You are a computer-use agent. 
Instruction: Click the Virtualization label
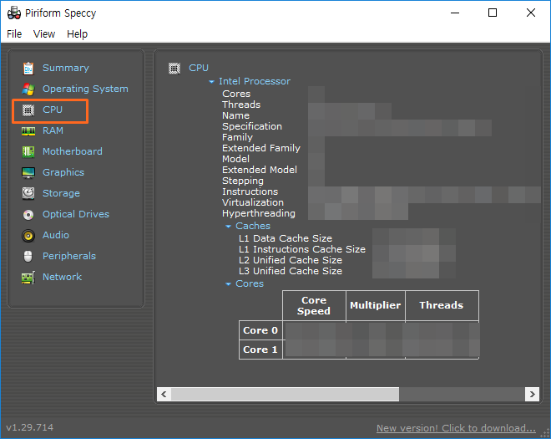[x=253, y=203]
